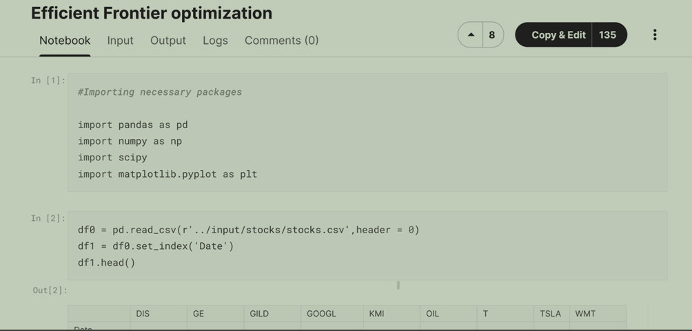Screen dimensions: 692x331
Task: Click the output resize handle below cell 2
Action: tap(398, 285)
